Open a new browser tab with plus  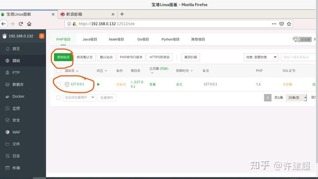pyautogui.click(x=122, y=14)
